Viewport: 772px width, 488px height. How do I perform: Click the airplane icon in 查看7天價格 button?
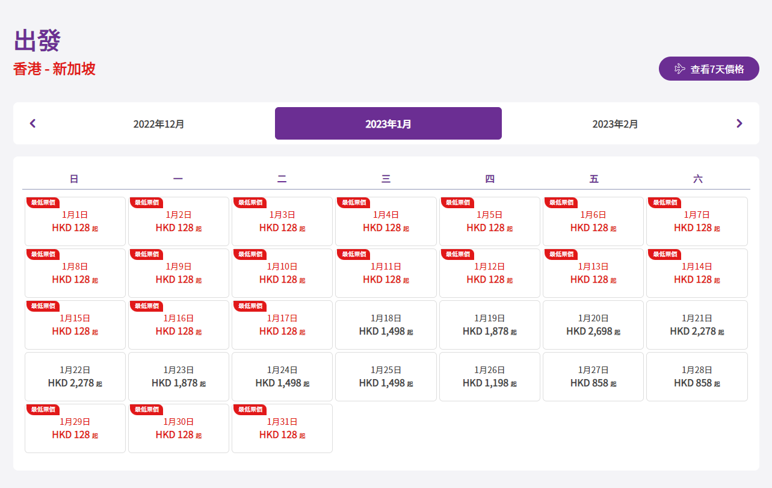(x=680, y=69)
